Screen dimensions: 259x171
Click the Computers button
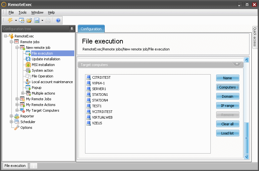[x=228, y=87]
